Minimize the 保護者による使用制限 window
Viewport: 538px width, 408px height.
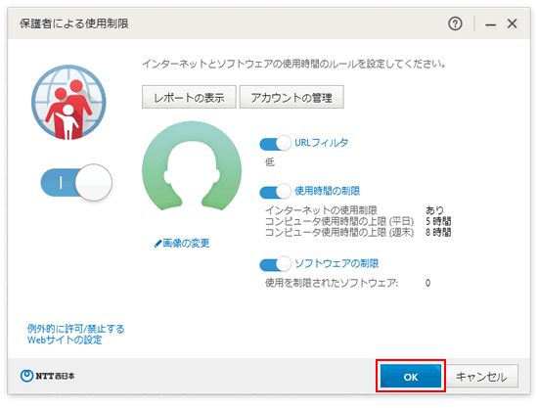coord(490,24)
